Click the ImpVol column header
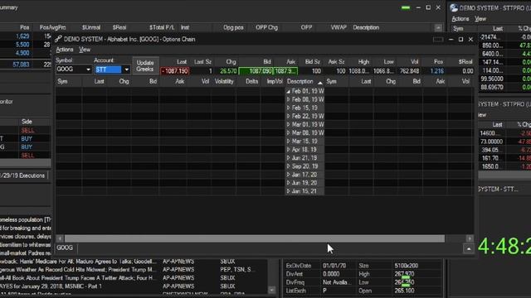531x298 pixels. point(274,81)
